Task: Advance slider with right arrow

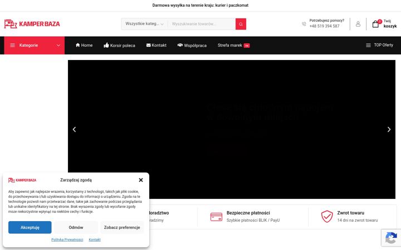Action: 389,129
